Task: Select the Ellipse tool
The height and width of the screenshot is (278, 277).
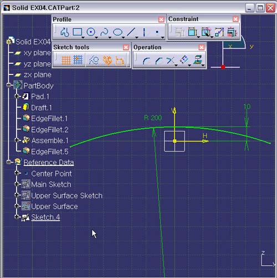Action: coord(117,32)
